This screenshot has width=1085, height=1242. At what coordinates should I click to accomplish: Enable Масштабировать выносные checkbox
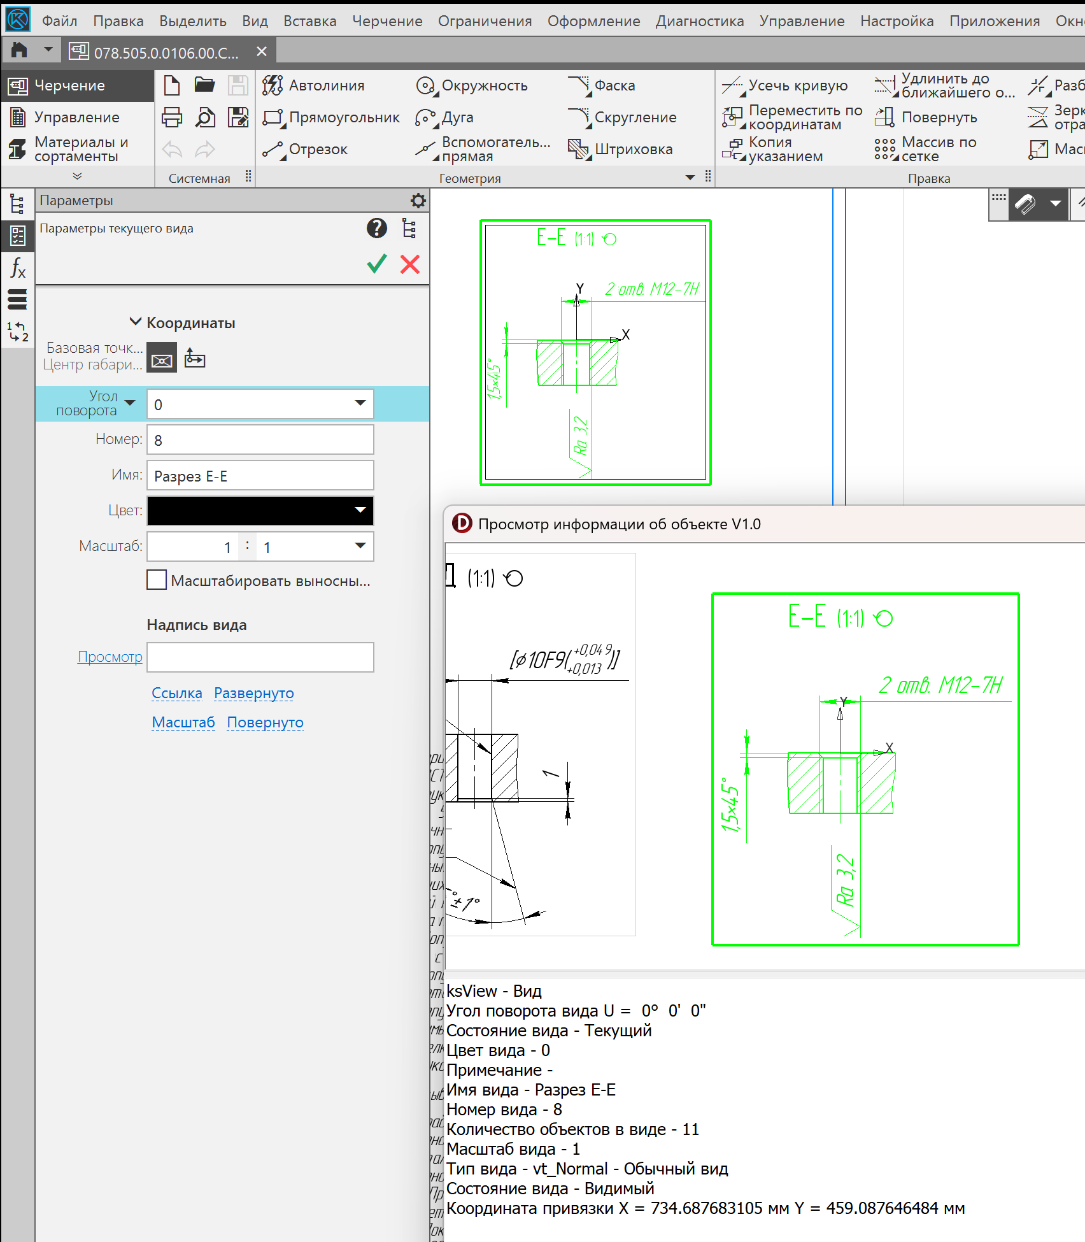(157, 580)
